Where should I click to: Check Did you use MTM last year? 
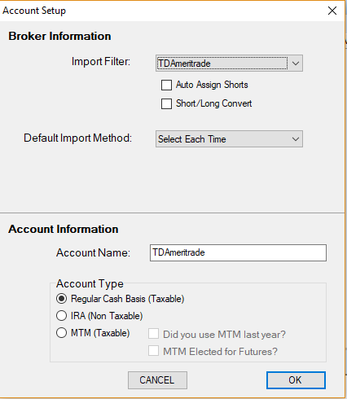pyautogui.click(x=153, y=334)
